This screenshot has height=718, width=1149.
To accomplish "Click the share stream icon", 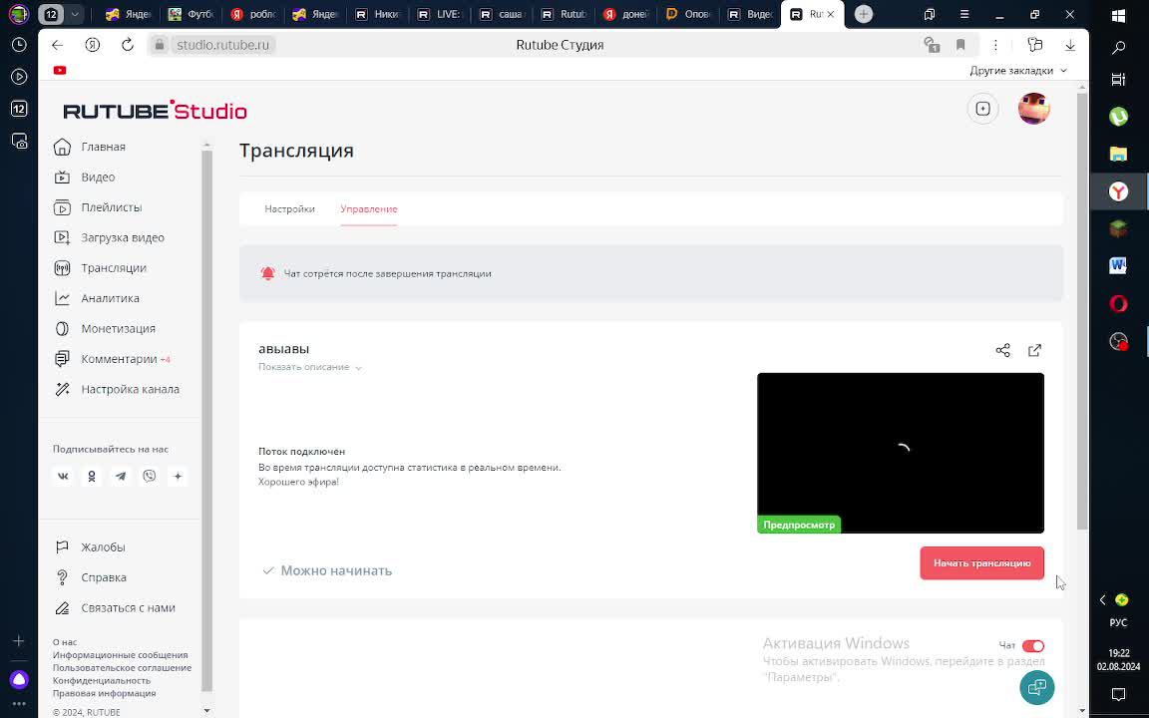I will [1003, 350].
